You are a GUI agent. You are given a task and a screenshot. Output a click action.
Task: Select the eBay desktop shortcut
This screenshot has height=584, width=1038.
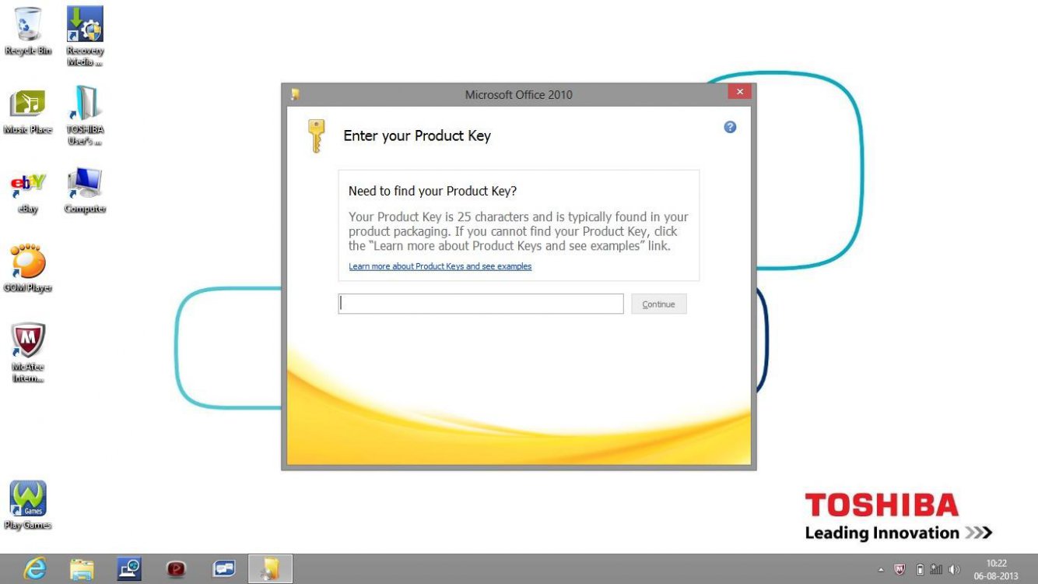click(x=28, y=193)
